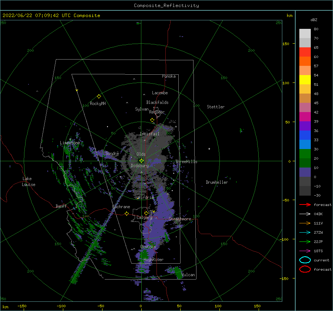Image resolution: width=333 pixels, height=311 pixels.
Task: Select the 33 dBZ light blue swatch
Action: point(305,144)
